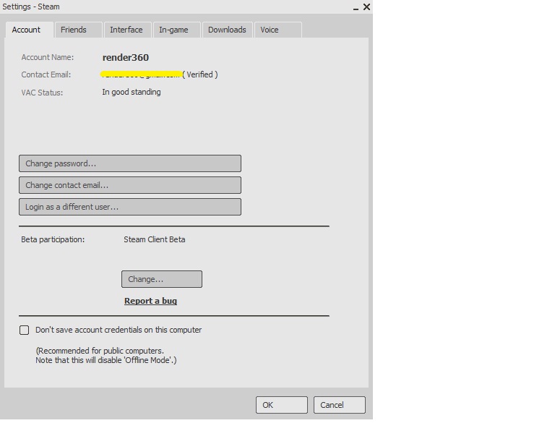Open the Friends tab

79,30
